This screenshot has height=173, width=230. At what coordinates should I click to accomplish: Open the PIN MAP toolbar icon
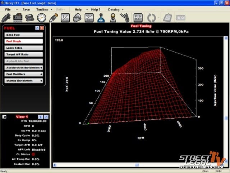[138, 17]
